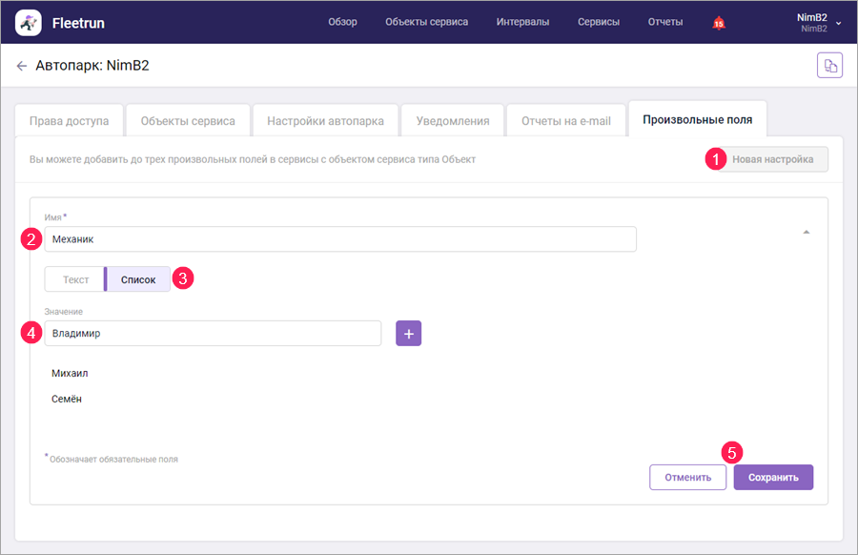Click the Fleetrun logo icon

click(x=28, y=23)
